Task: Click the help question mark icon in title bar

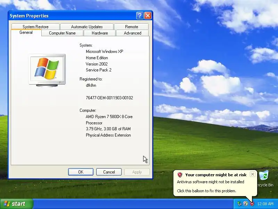Action: point(140,16)
